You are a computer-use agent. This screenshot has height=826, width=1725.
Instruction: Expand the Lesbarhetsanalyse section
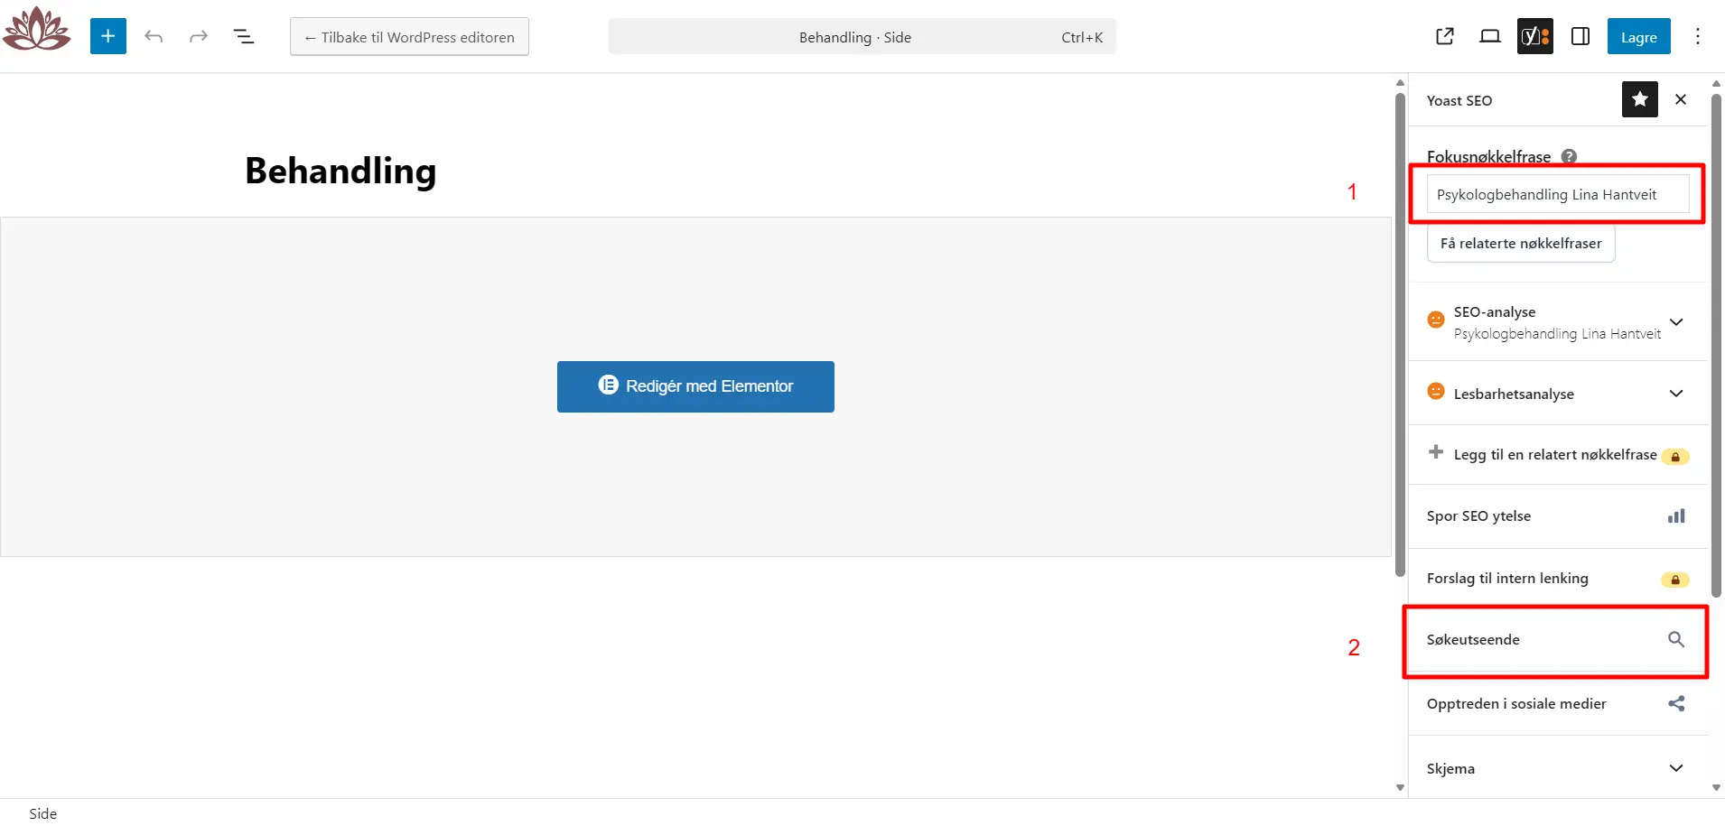coord(1558,394)
